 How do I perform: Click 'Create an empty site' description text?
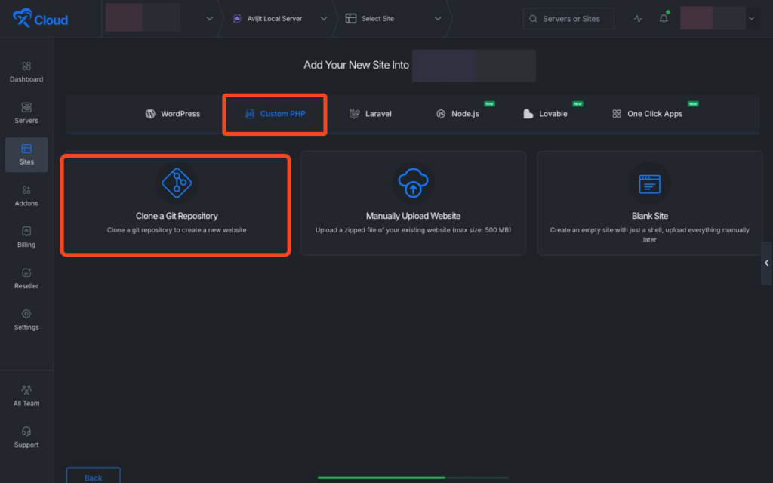(650, 235)
